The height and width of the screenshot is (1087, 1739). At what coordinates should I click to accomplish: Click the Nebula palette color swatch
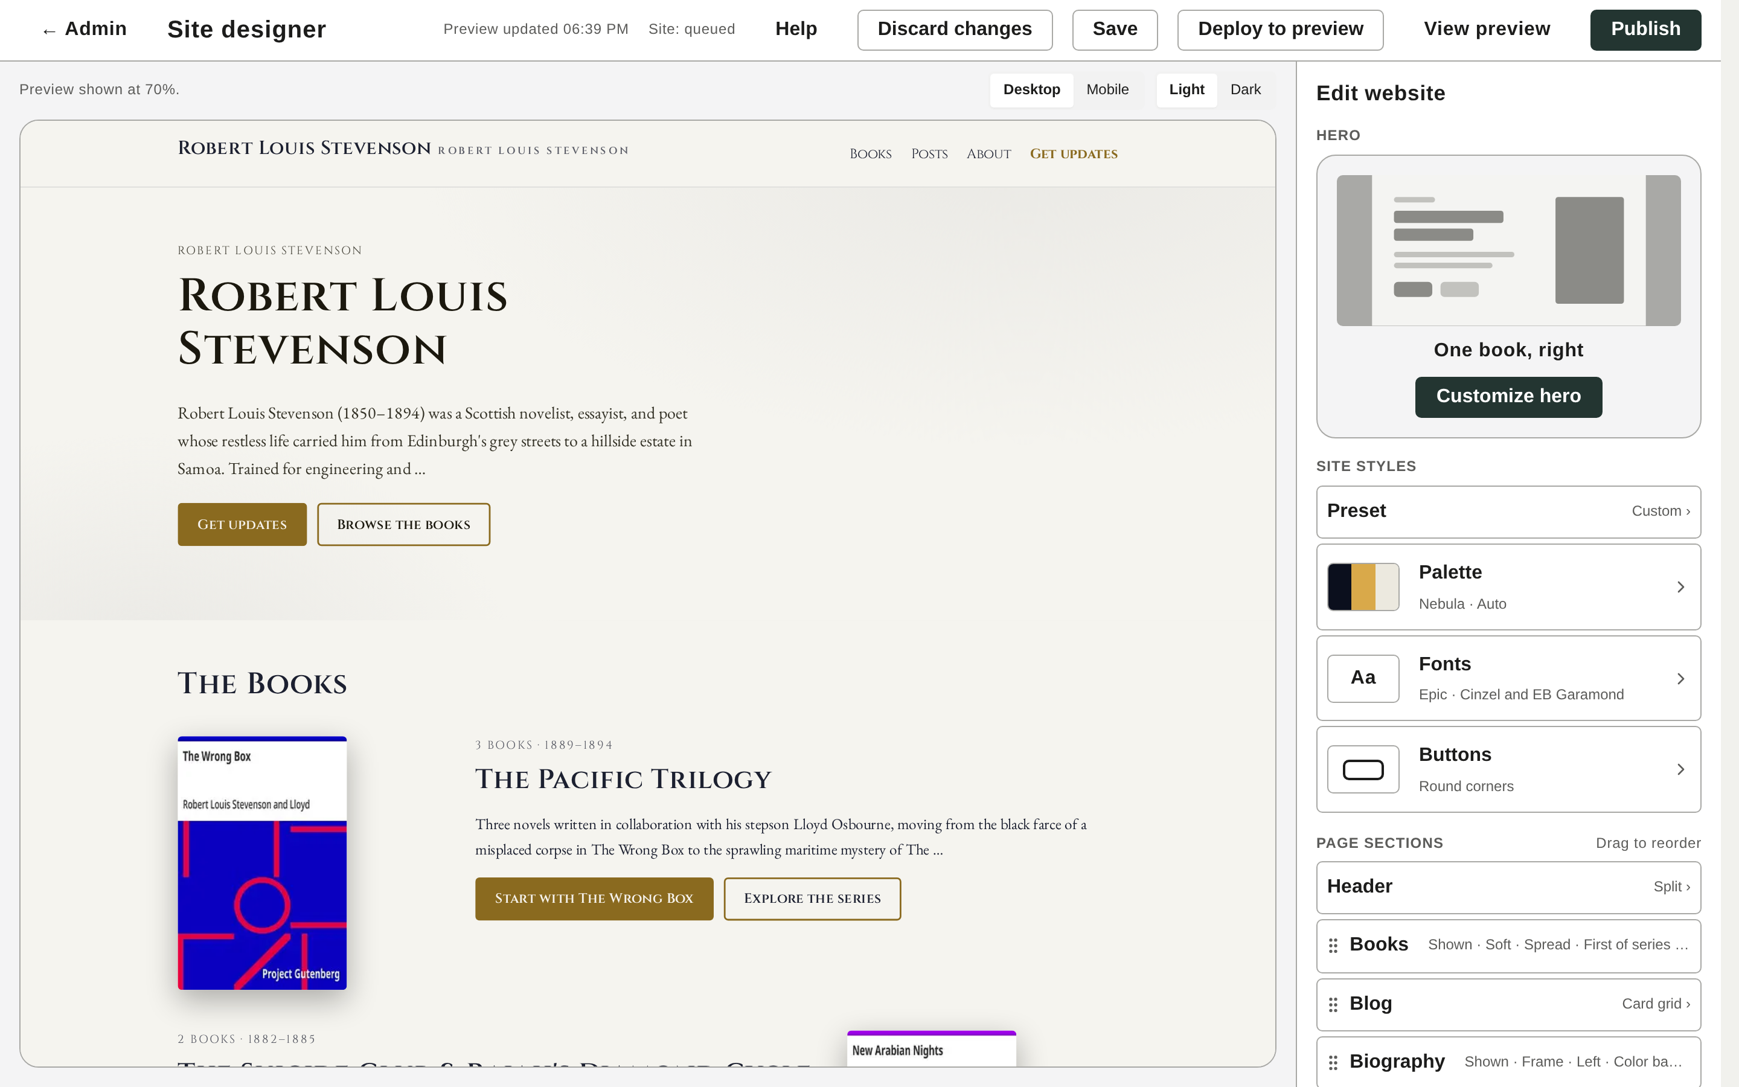(x=1362, y=586)
